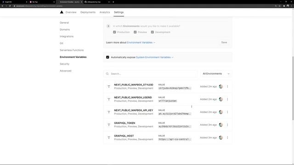
Task: Open Integrations in sidebar
Action: click(67, 36)
